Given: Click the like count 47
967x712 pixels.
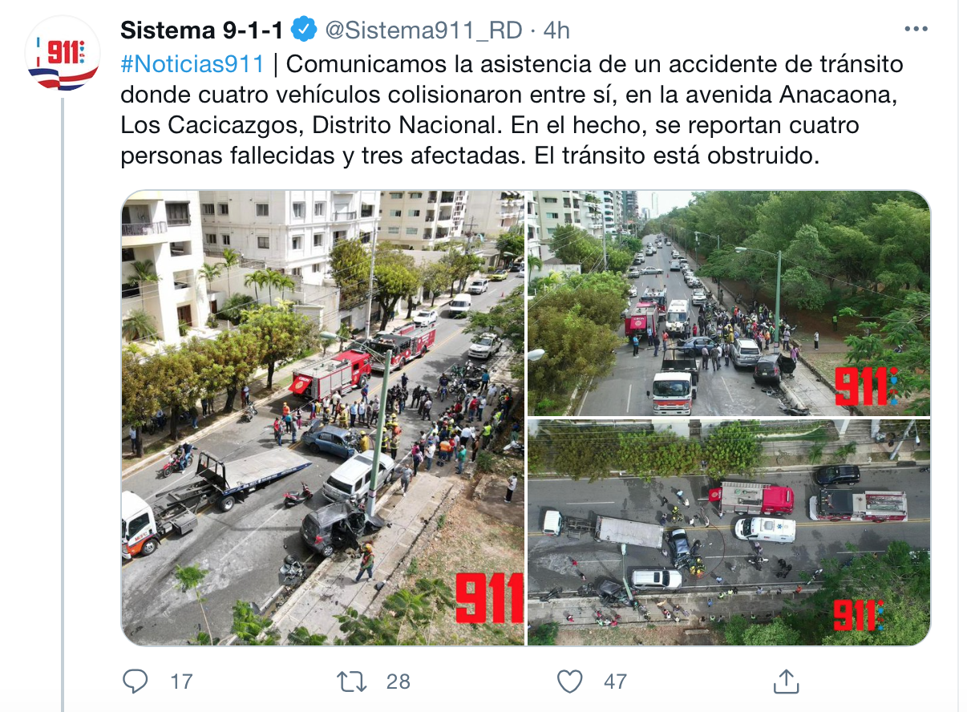Looking at the screenshot, I should pos(615,682).
